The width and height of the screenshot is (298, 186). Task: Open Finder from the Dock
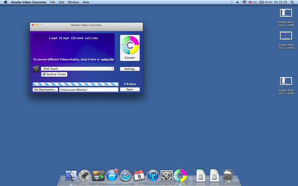coord(71,175)
